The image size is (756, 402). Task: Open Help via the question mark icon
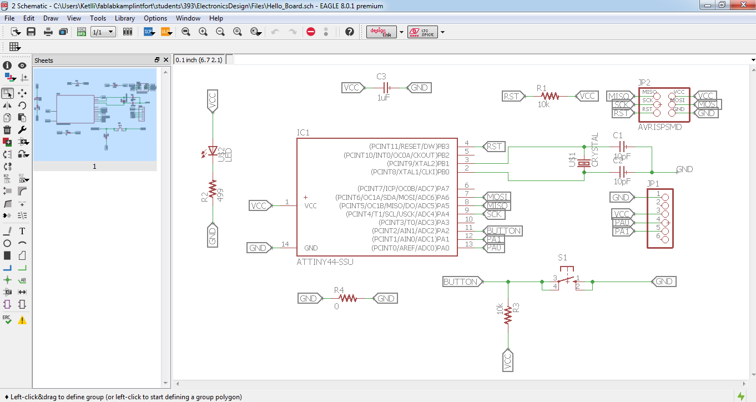[350, 32]
